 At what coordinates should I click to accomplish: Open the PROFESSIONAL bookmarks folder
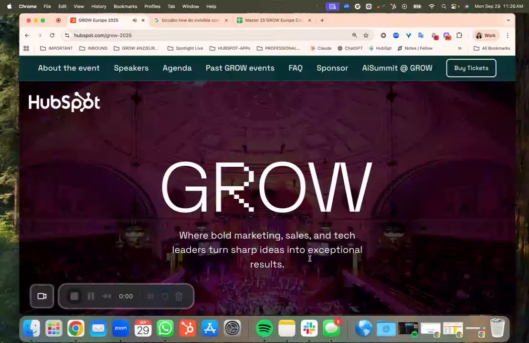pos(278,48)
